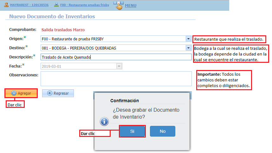272x153 pixels.
Task: Click the 'Salida traslados Marzo' comprobante text
Action: click(63, 30)
